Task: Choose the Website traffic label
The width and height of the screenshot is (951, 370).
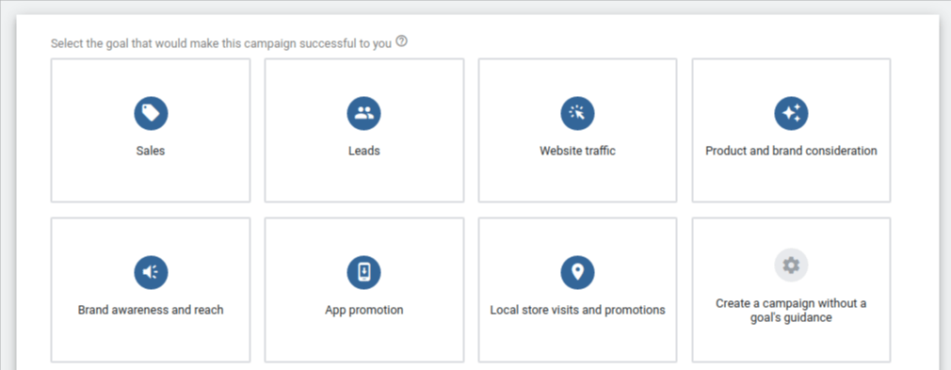Action: coord(577,151)
